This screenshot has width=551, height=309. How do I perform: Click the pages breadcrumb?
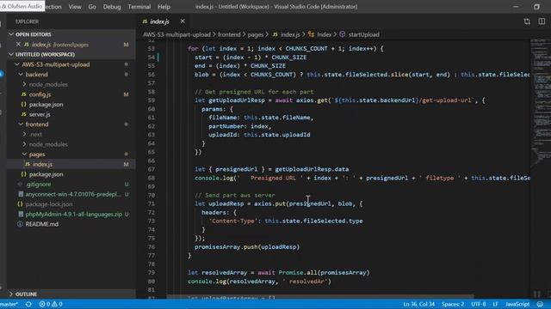point(256,34)
